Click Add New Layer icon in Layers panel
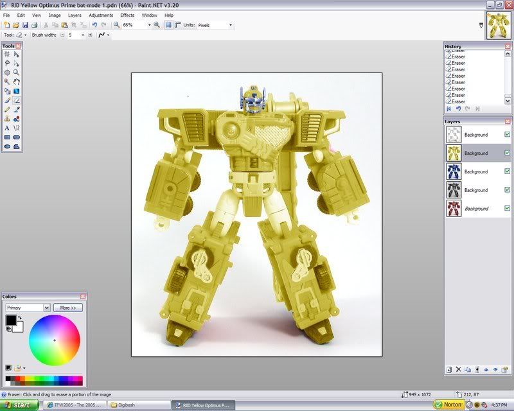The image size is (514, 411). pyautogui.click(x=449, y=370)
